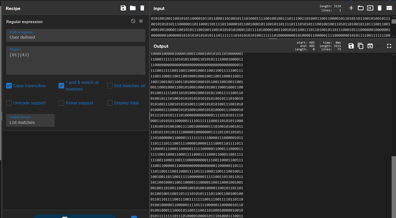Clear input with trash icon
Viewport: 396px width, 218px height.
point(380,8)
